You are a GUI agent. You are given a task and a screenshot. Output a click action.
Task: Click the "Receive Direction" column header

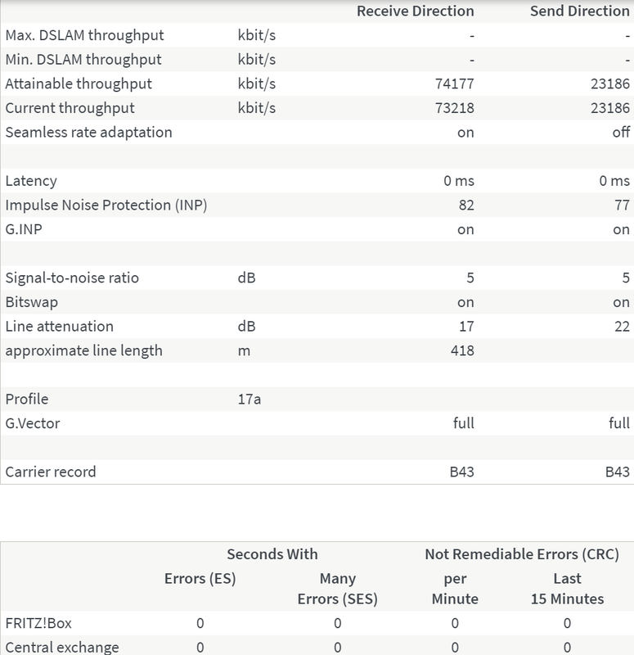(415, 11)
